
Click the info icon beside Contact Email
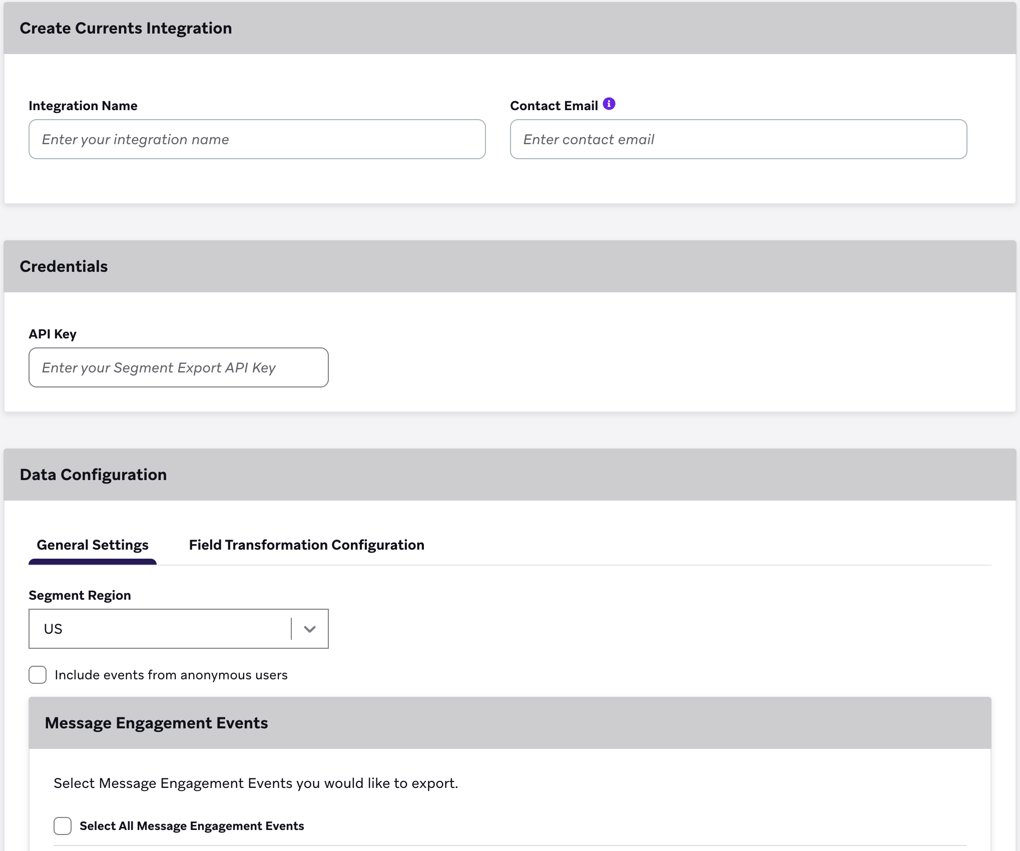(609, 104)
